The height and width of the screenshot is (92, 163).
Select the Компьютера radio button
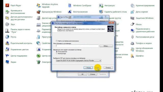click(57, 53)
